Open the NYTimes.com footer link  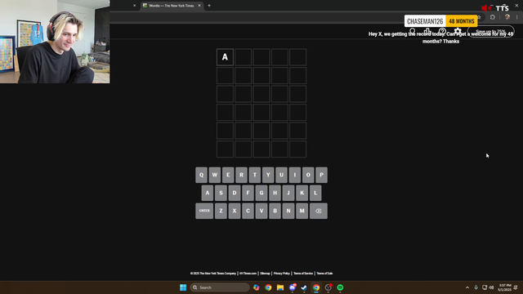pyautogui.click(x=248, y=274)
